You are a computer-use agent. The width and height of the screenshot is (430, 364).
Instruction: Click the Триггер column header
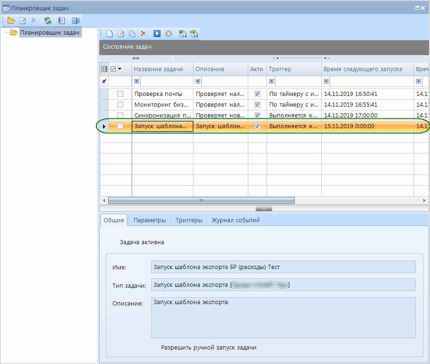pos(280,69)
